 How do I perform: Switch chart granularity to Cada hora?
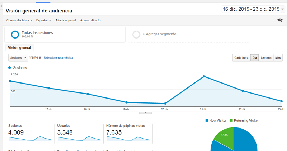(x=241, y=58)
